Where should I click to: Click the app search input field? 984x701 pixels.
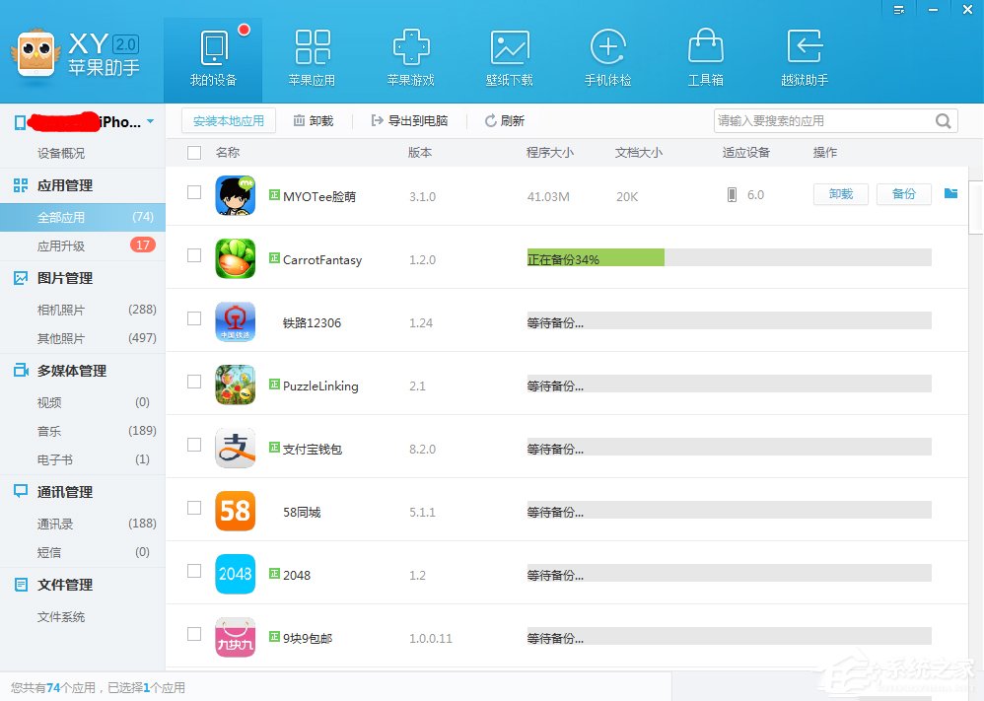828,119
